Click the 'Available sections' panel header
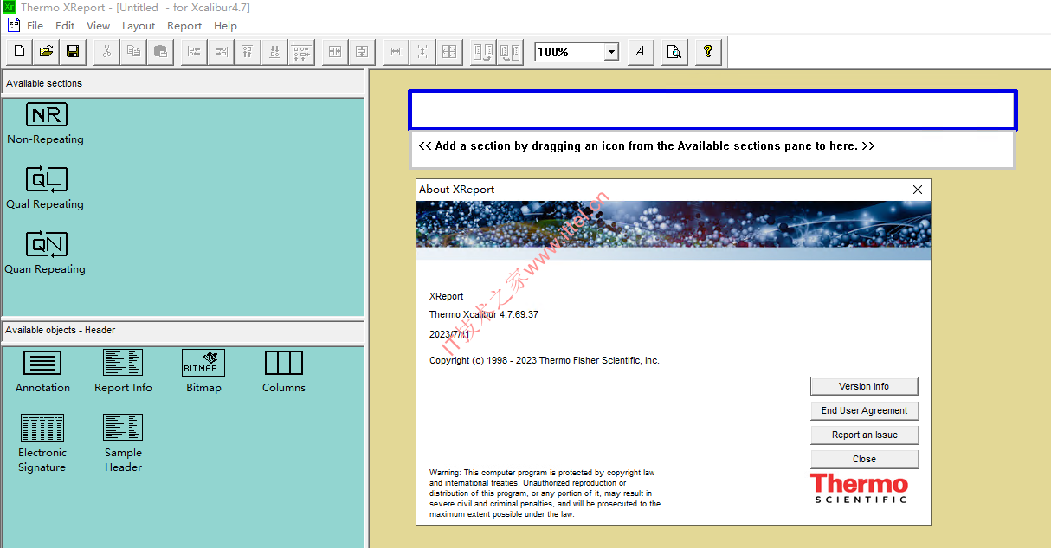The height and width of the screenshot is (548, 1051). tap(182, 83)
